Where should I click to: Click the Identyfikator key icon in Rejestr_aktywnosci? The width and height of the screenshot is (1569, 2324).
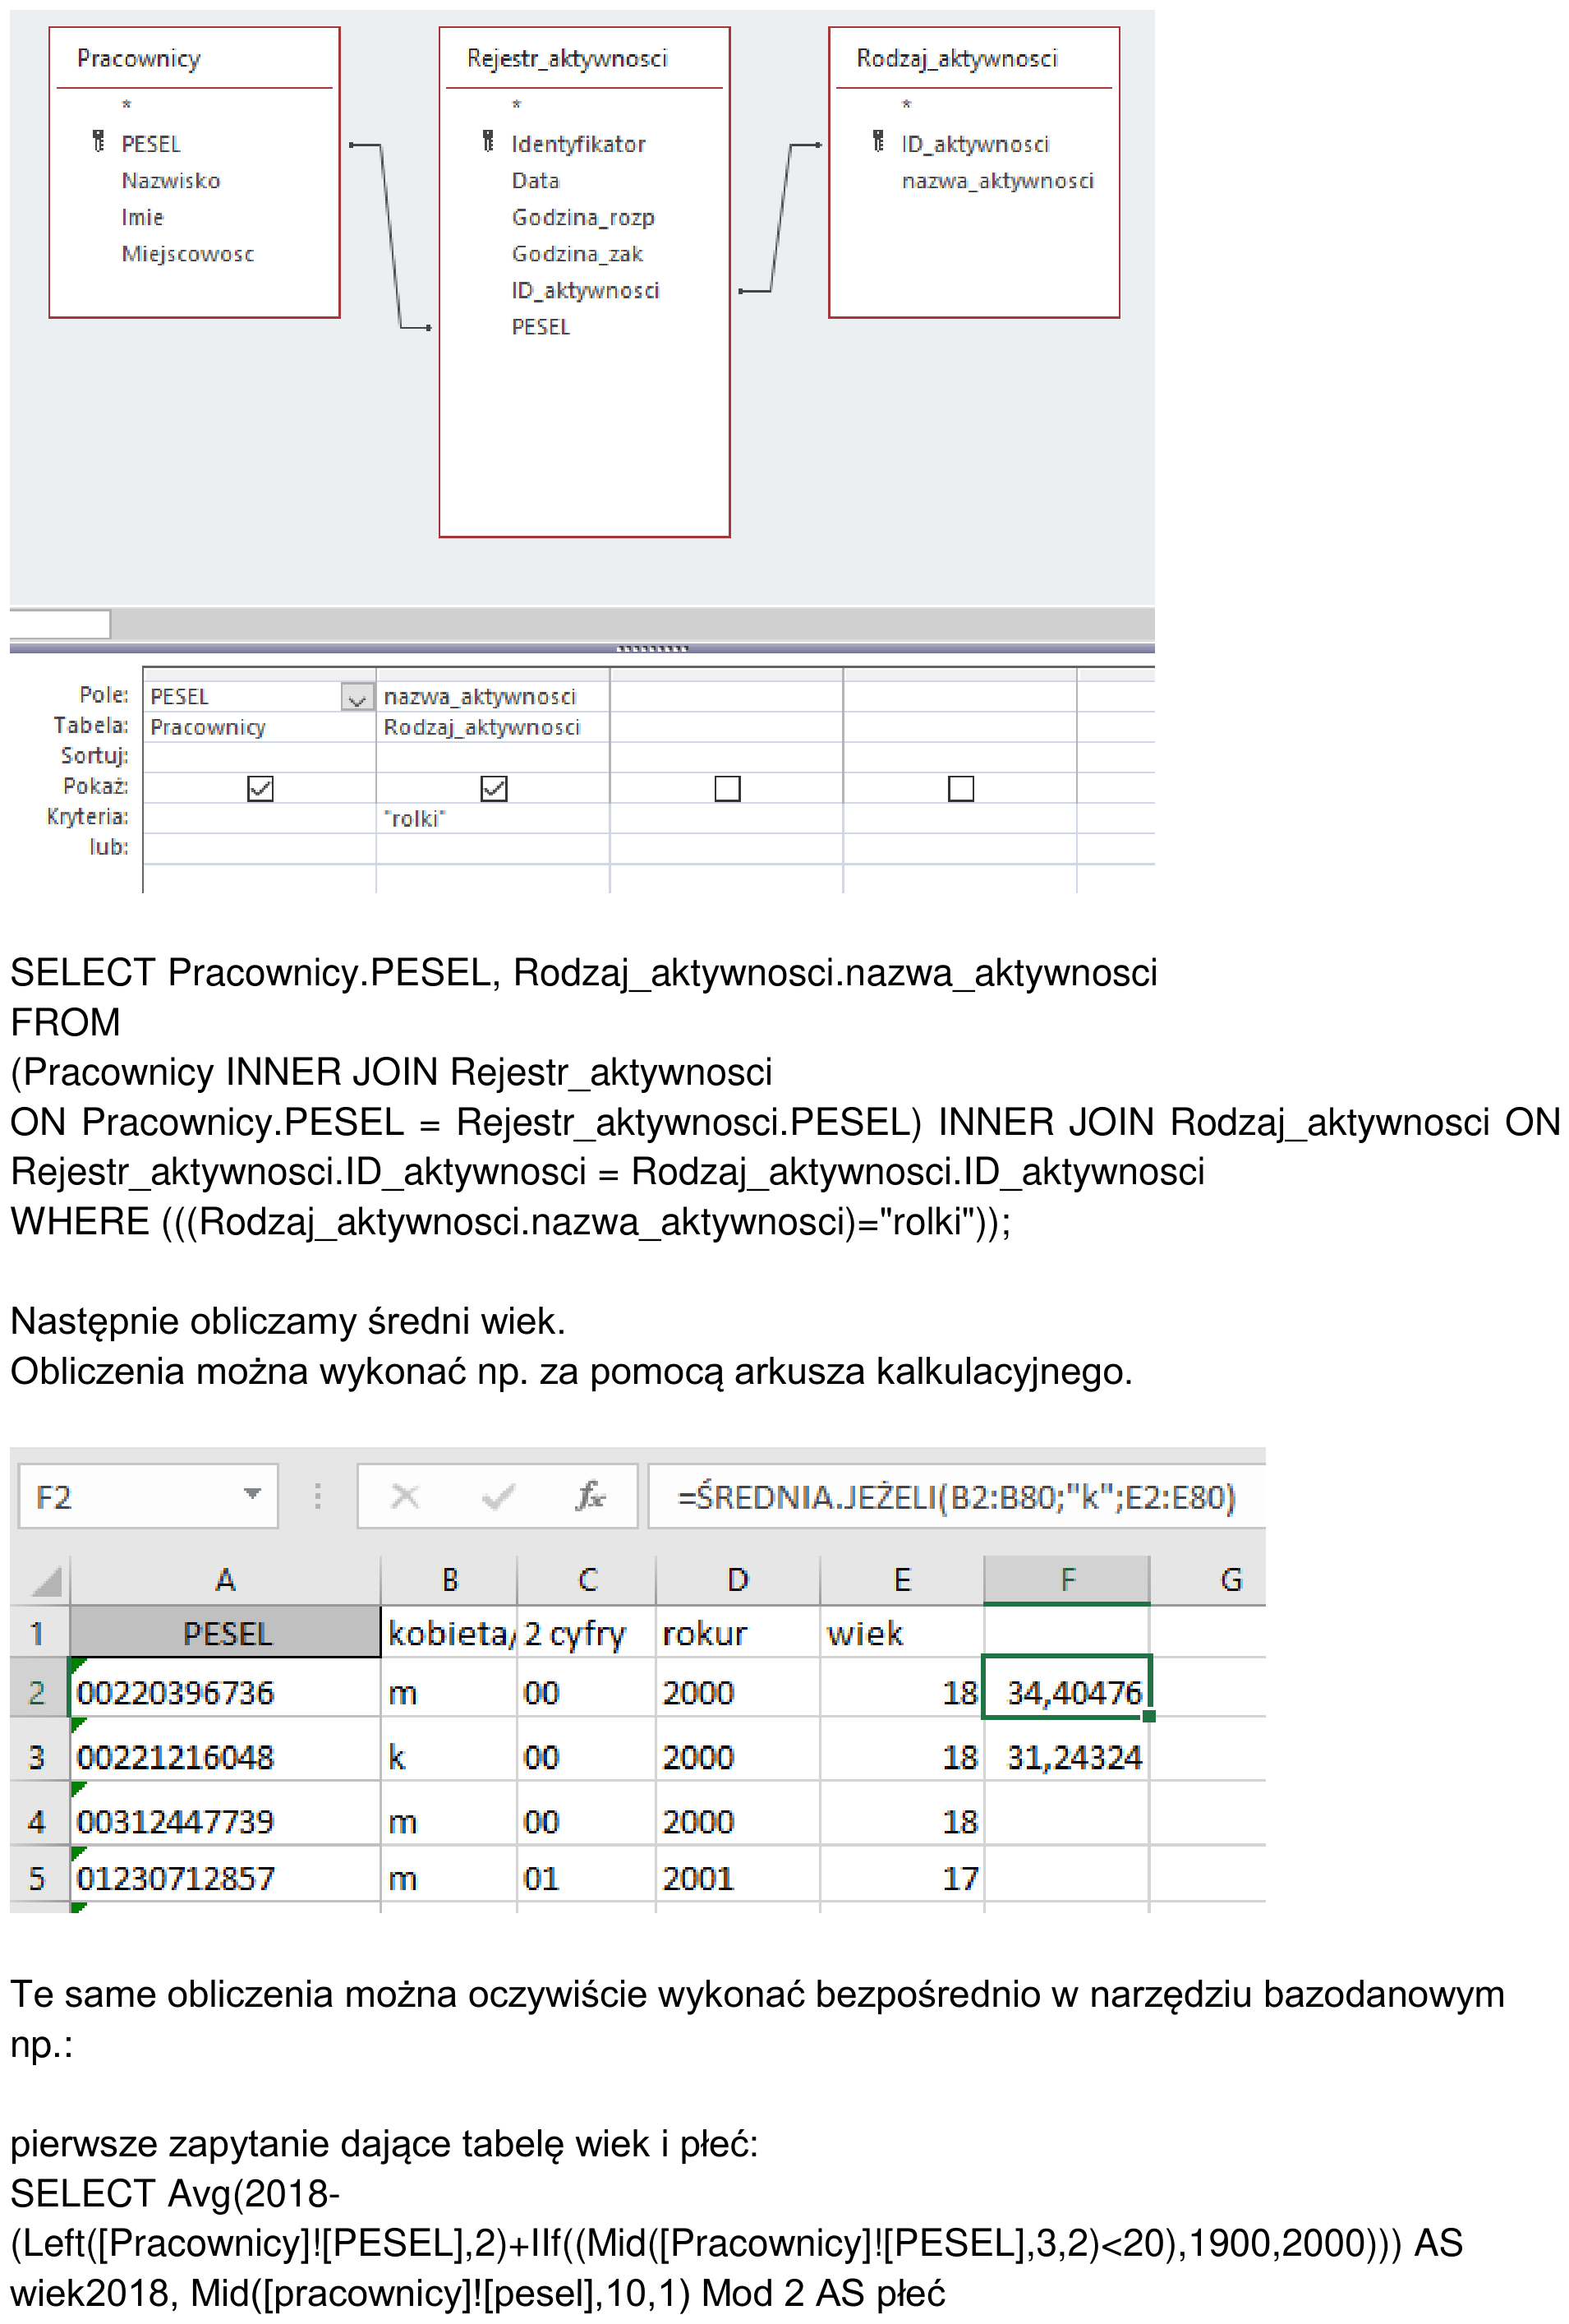click(488, 142)
